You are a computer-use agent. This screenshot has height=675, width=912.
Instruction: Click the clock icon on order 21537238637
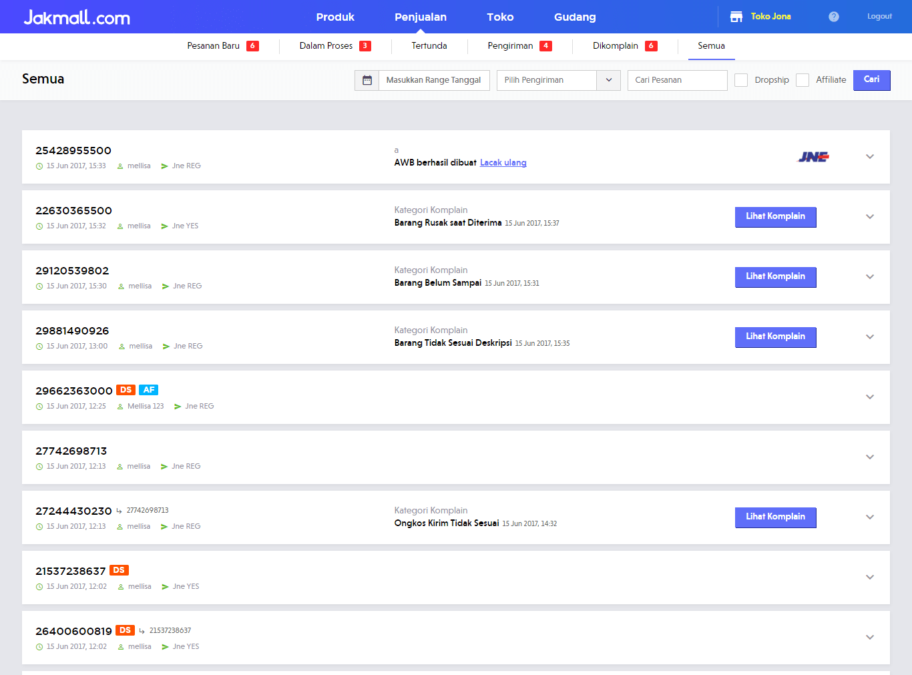[39, 587]
